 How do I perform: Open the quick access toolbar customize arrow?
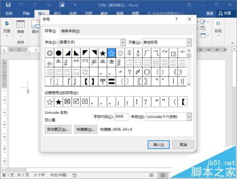[75, 5]
